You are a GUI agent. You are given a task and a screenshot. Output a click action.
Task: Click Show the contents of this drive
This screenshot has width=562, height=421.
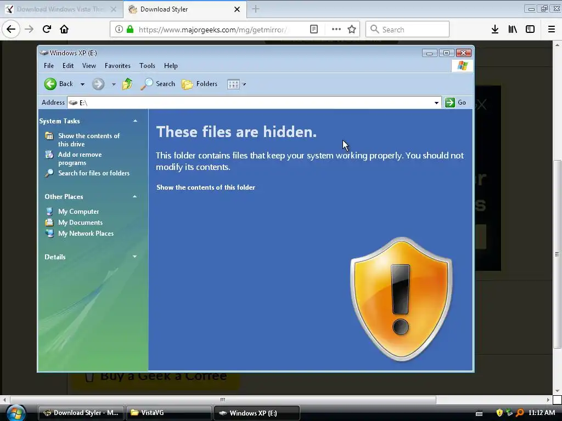[89, 140]
